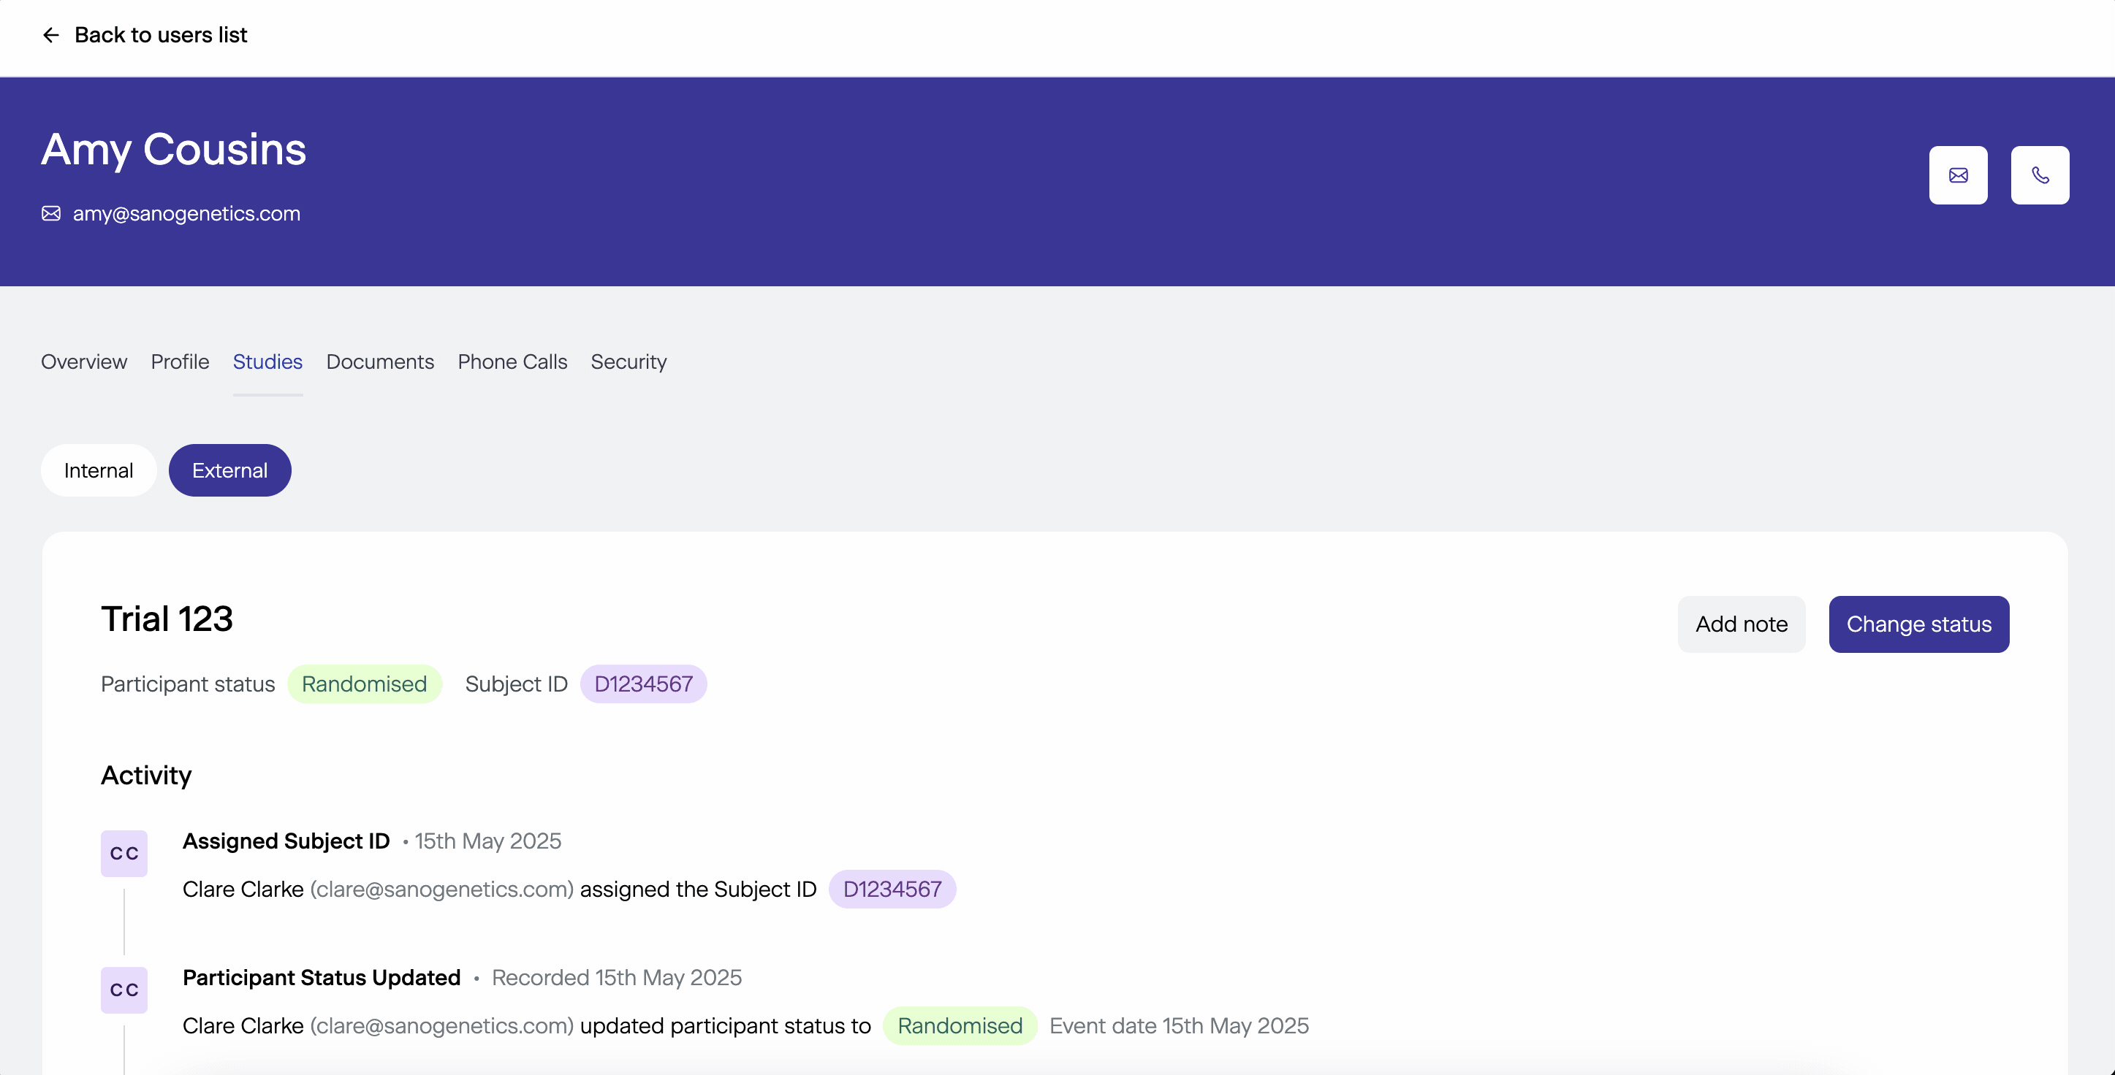Select the External studies toggle
The width and height of the screenshot is (2115, 1075).
coord(230,470)
